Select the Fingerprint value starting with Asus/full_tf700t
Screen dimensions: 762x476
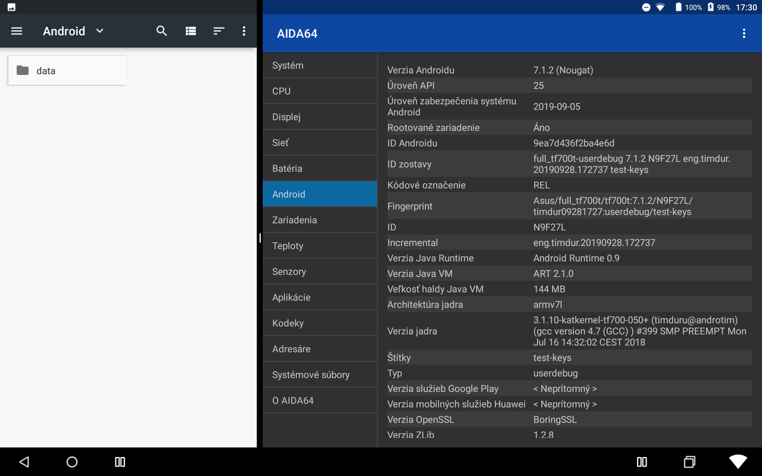[x=613, y=206]
